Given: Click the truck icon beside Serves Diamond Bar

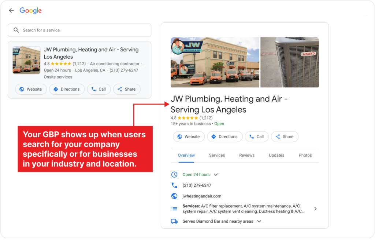Looking at the screenshot, I should 175,221.
